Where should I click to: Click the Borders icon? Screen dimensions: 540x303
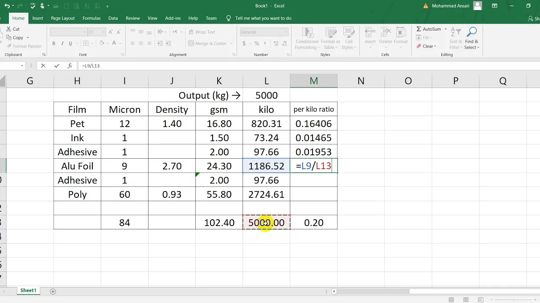pyautogui.click(x=86, y=43)
